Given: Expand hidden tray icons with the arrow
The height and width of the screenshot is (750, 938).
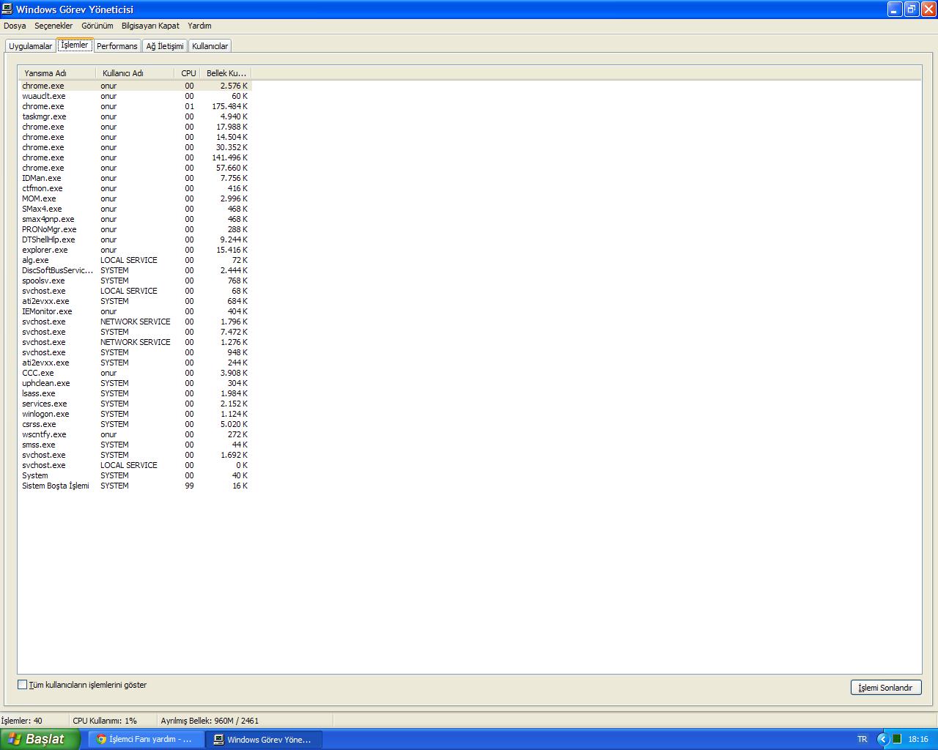Looking at the screenshot, I should [883, 739].
